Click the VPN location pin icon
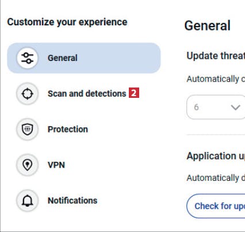The height and width of the screenshot is (232, 245). coord(28,165)
